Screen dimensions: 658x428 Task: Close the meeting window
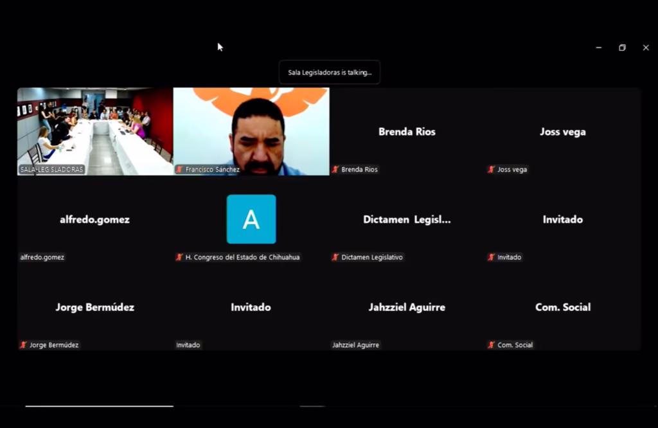pos(646,48)
